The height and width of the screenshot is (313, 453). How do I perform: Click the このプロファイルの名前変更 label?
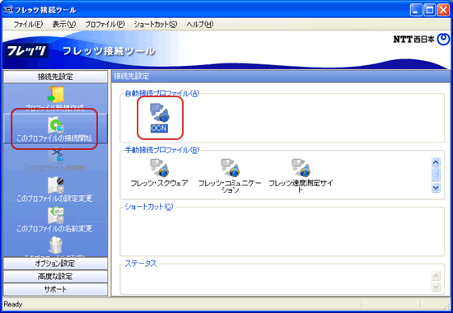[x=54, y=229]
